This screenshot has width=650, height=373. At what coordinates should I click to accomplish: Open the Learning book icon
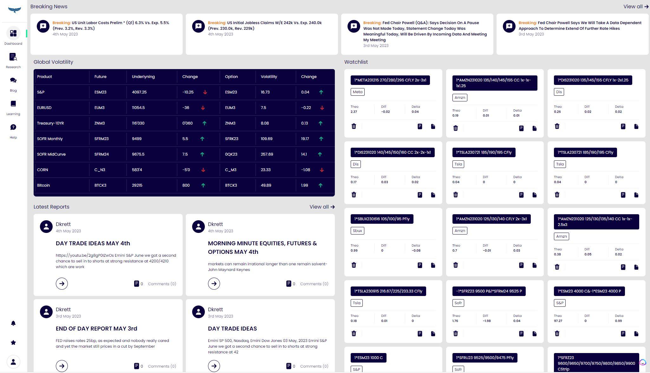(x=13, y=104)
